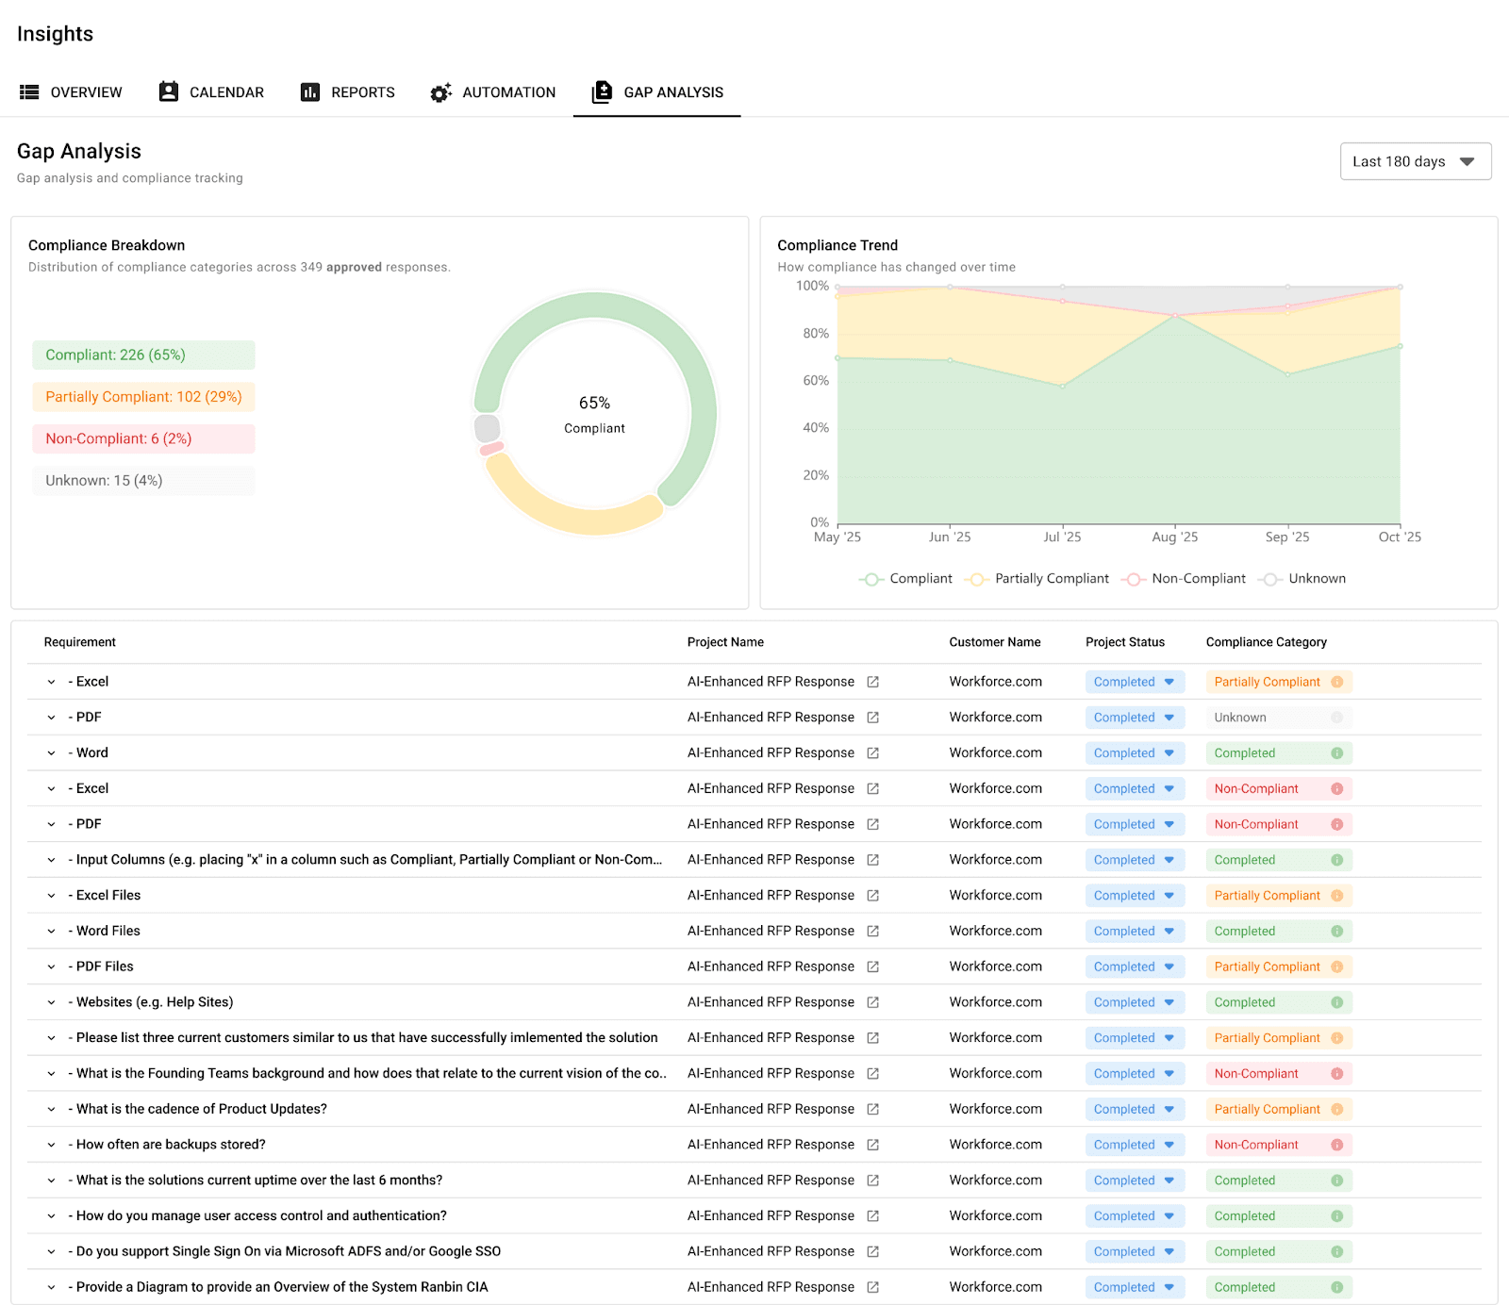Click the Non-Compliant: 6 (2%) badge
Image resolution: width=1509 pixels, height=1305 pixels.
coord(143,438)
